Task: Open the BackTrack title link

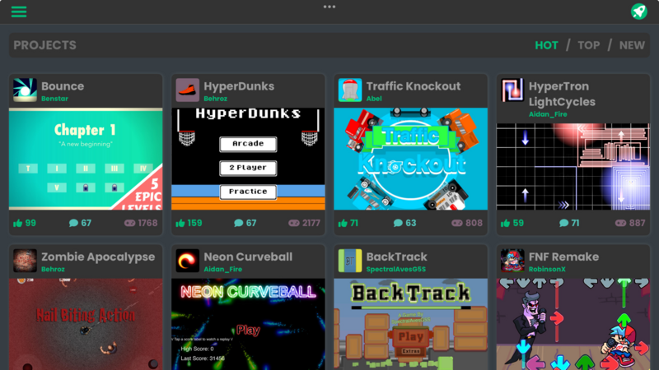Action: pyautogui.click(x=396, y=257)
